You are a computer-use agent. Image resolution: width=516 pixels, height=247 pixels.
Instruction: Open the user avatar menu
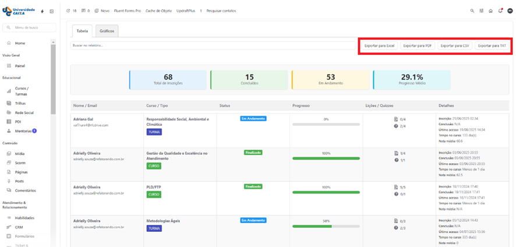510,11
